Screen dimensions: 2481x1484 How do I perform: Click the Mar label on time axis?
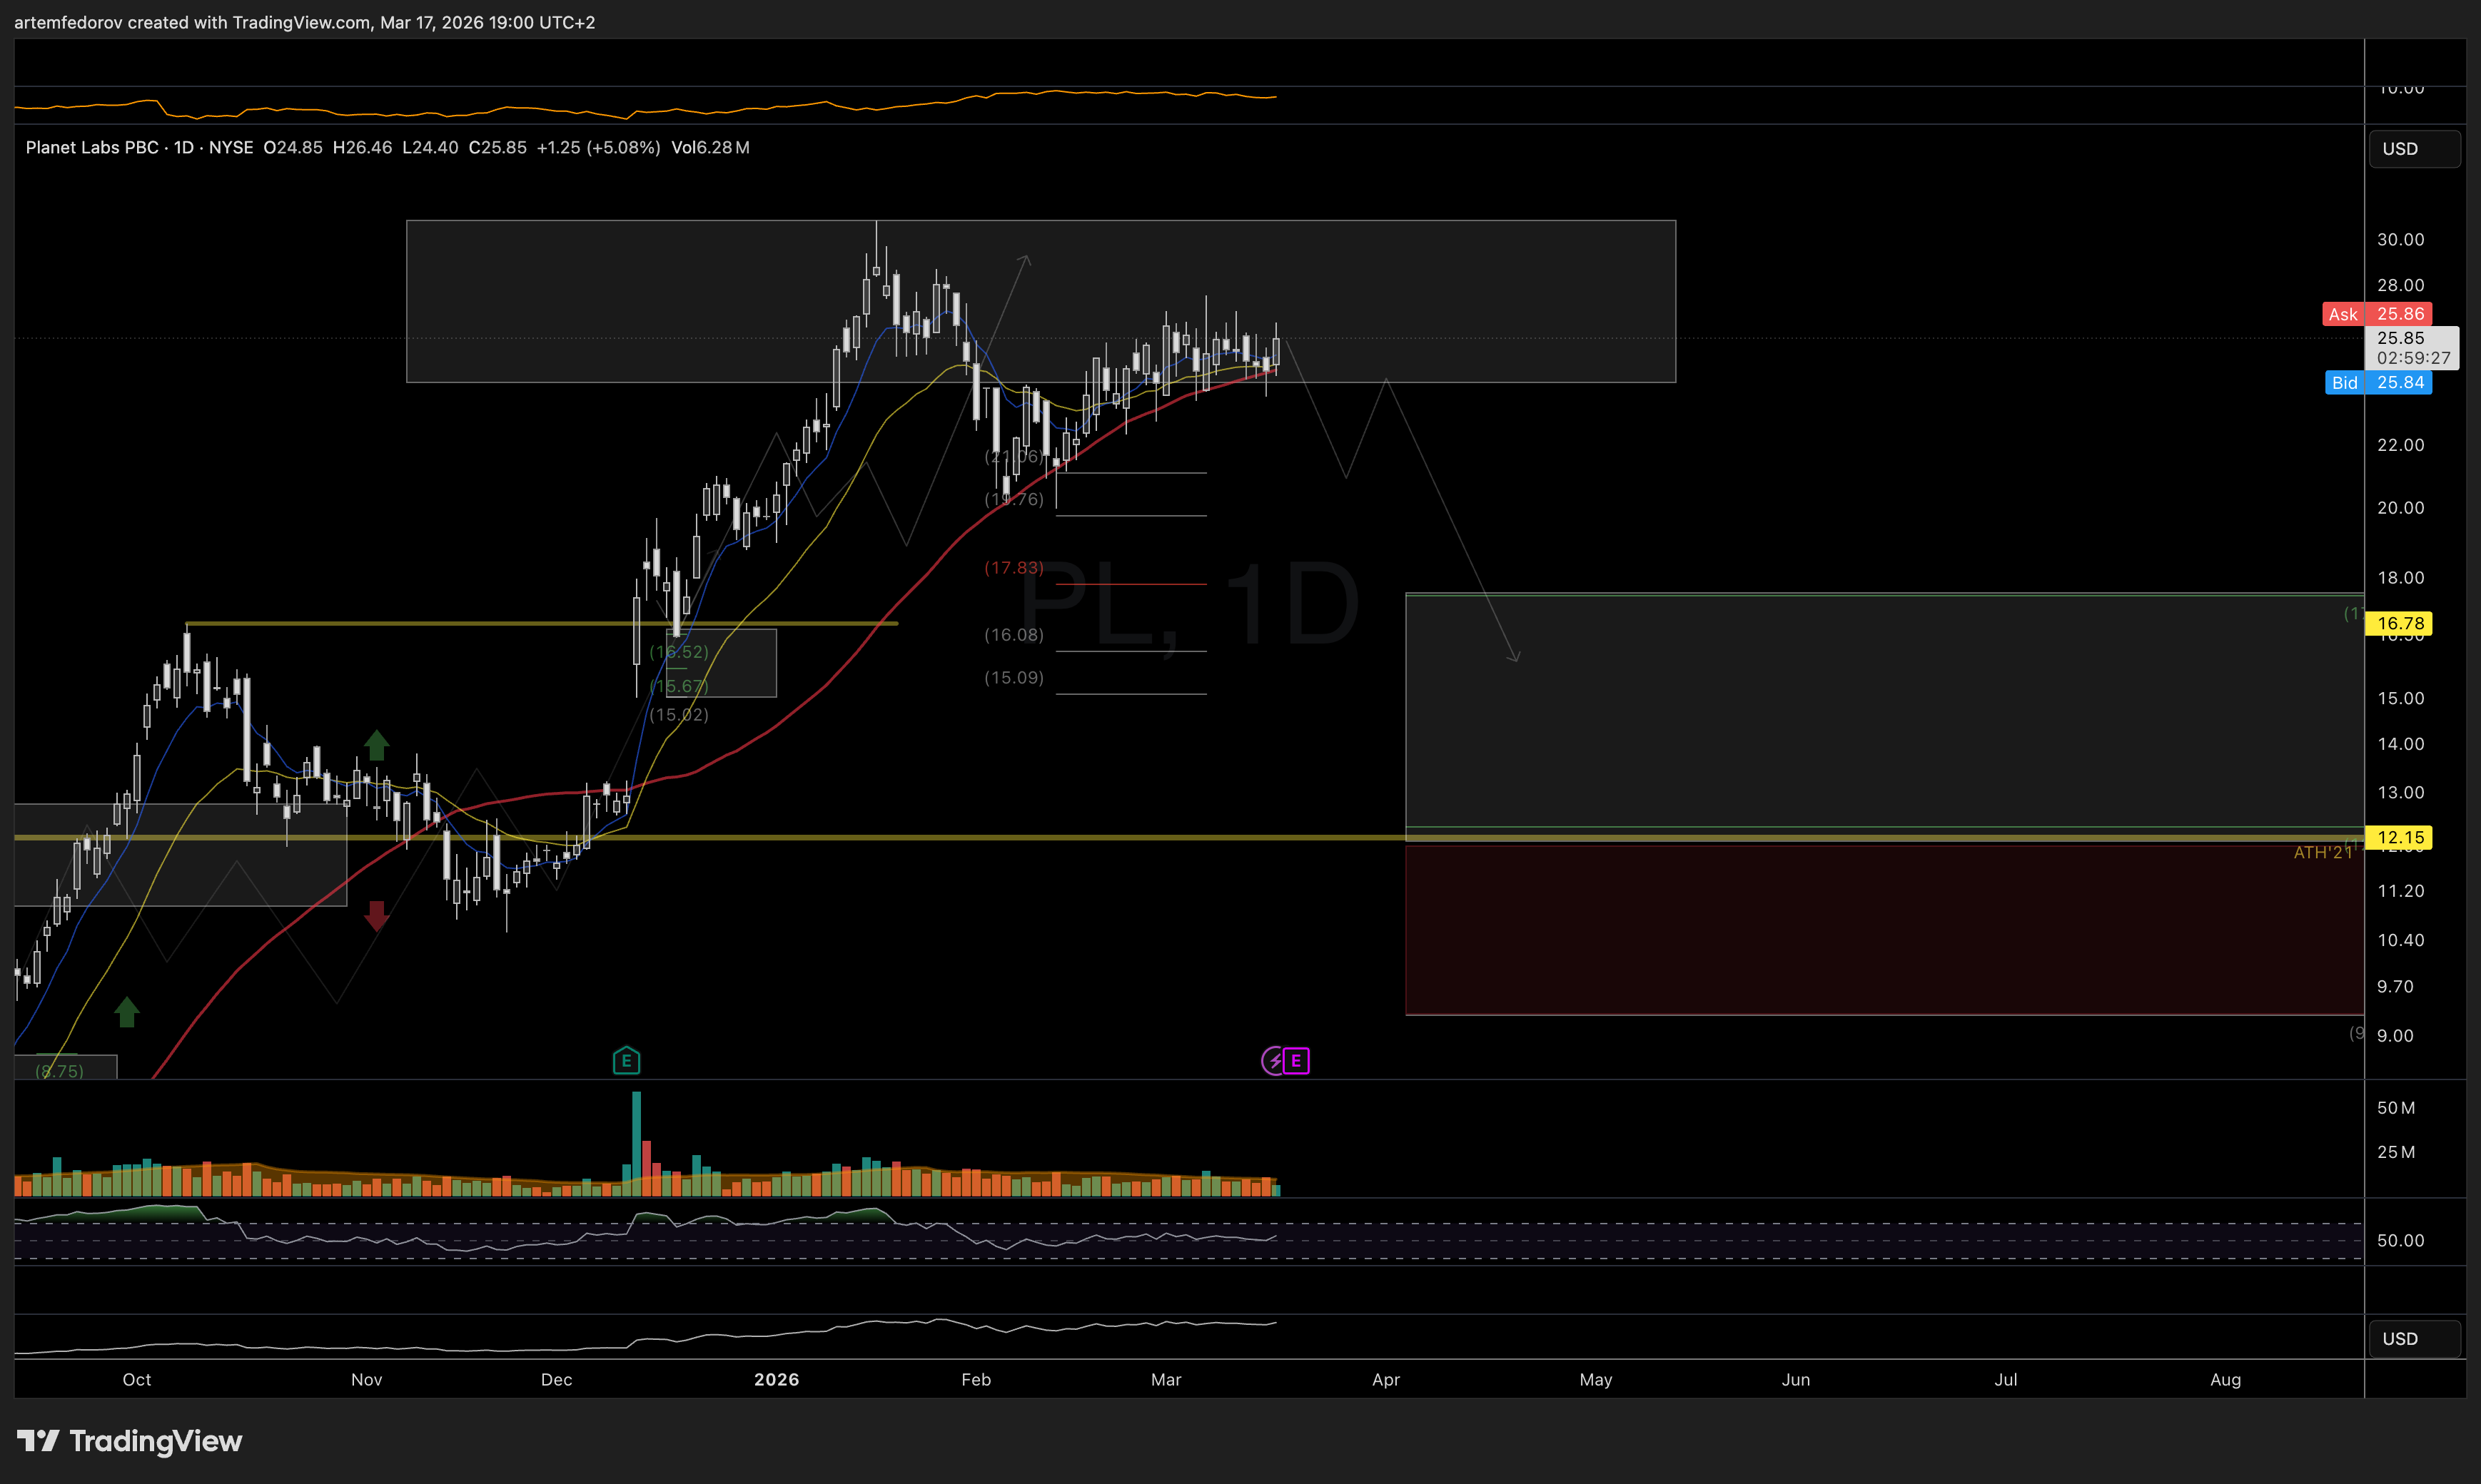pos(1166,1380)
